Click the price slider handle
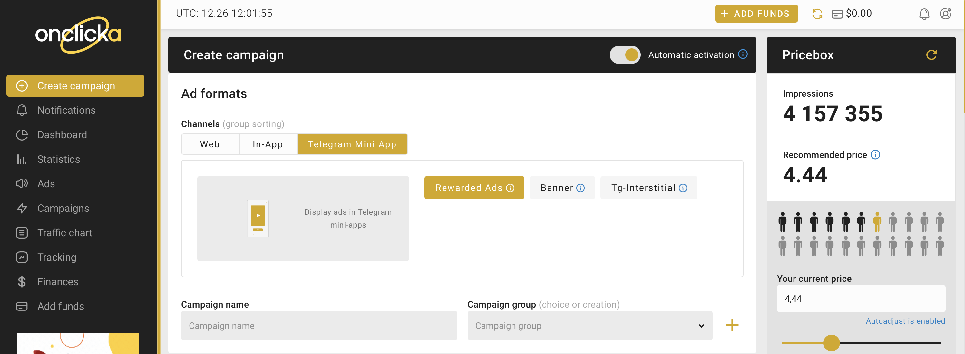 831,343
